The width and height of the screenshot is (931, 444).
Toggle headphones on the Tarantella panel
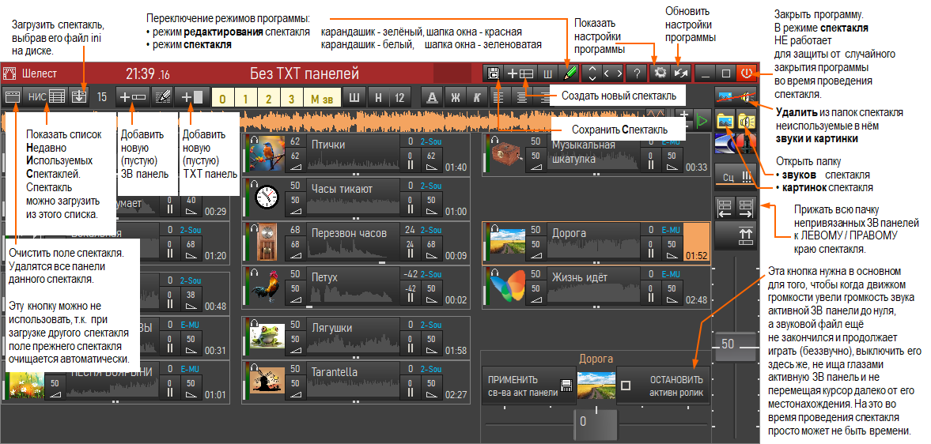[x=254, y=367]
